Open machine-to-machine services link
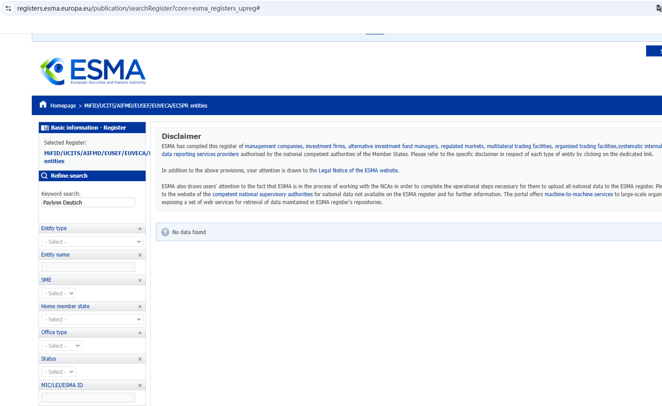Viewport: 662px width, 406px height. 579,194
